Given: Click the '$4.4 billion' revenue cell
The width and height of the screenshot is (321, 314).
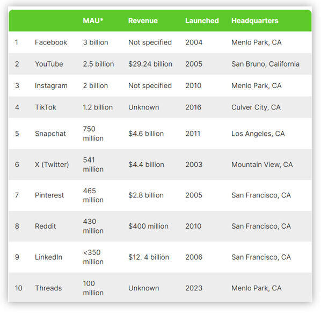Looking at the screenshot, I should 146,165.
